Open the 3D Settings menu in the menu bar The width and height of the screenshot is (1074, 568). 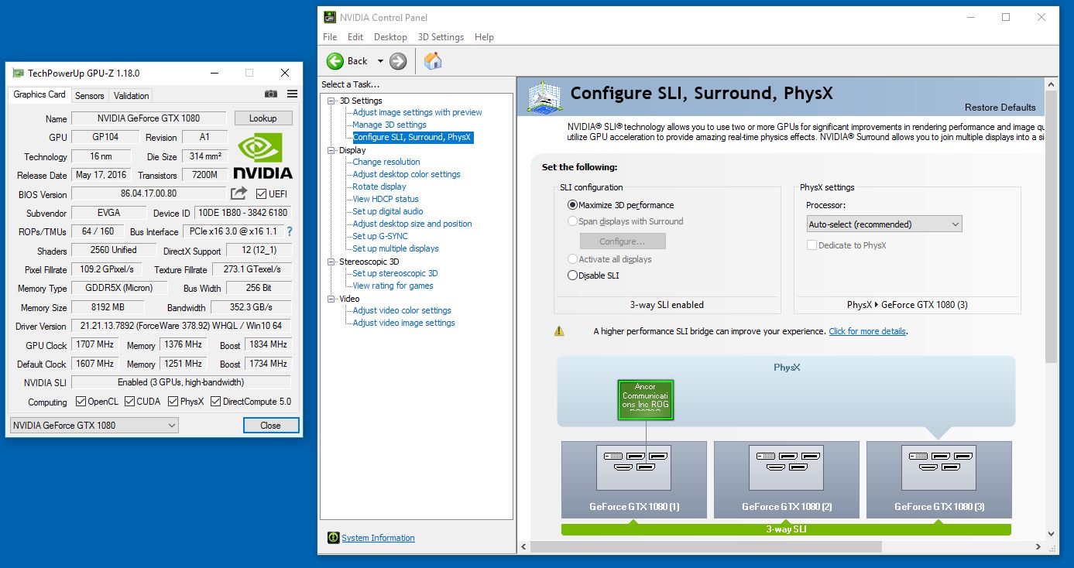coord(441,37)
